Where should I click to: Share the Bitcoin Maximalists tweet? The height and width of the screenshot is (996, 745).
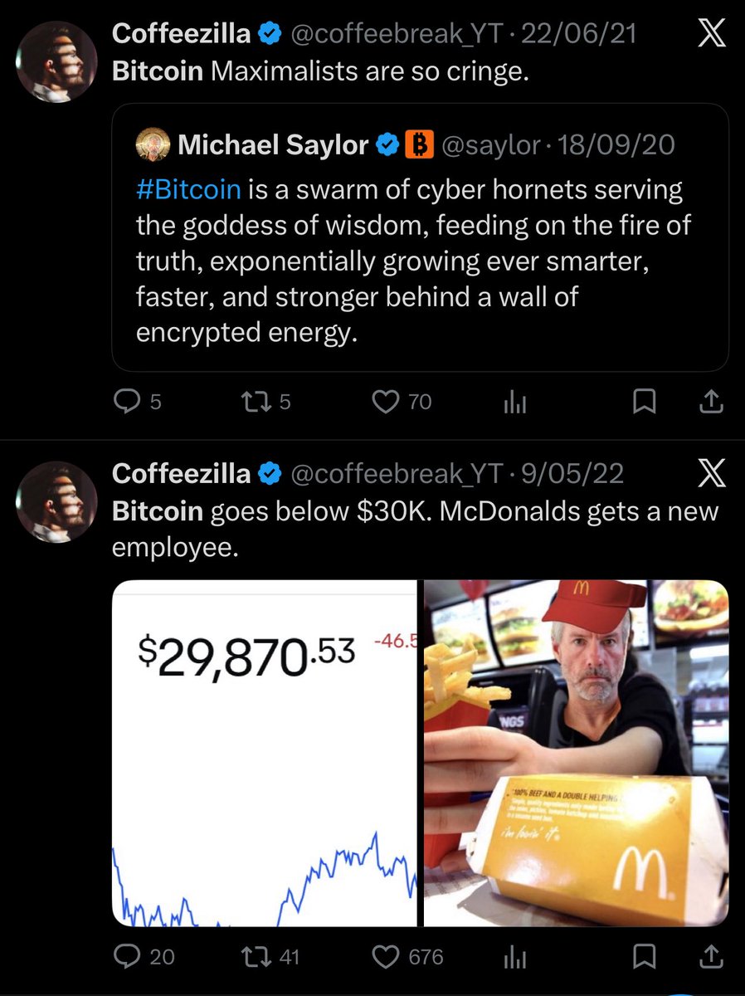point(711,402)
